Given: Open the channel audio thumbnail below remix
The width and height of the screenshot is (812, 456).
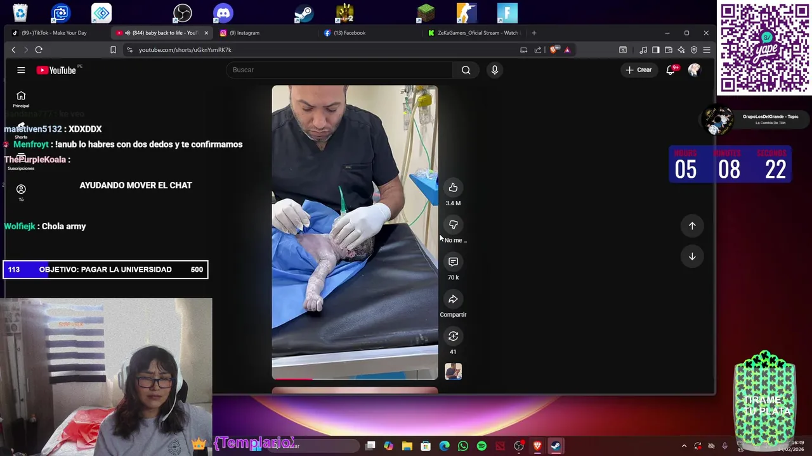Looking at the screenshot, I should [x=453, y=372].
